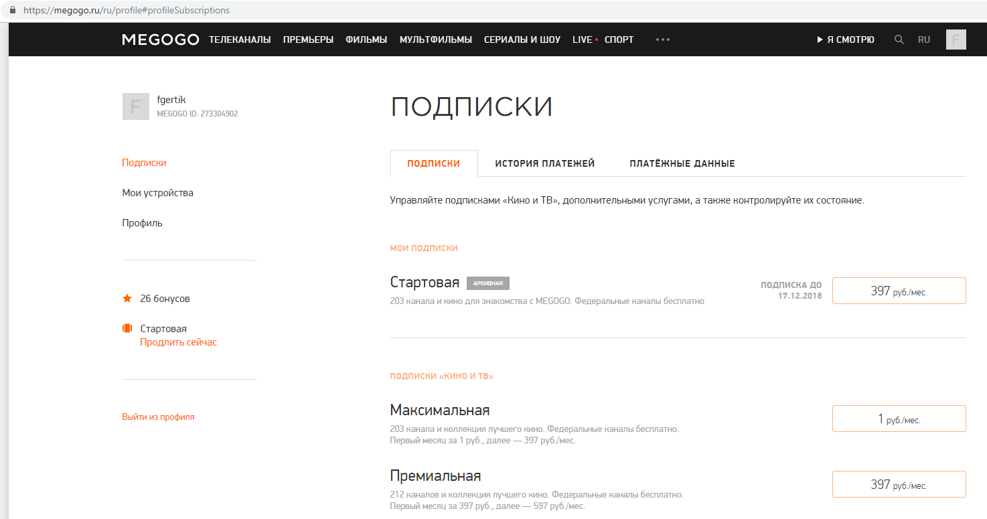
Task: Switch to История платежей tab
Action: 545,163
